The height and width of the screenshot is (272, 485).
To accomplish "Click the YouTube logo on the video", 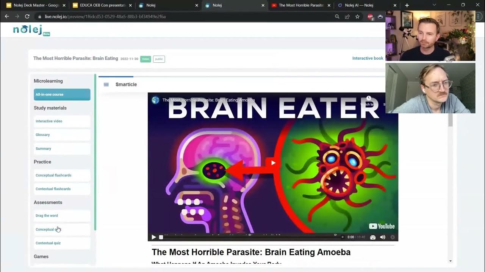I will (382, 226).
